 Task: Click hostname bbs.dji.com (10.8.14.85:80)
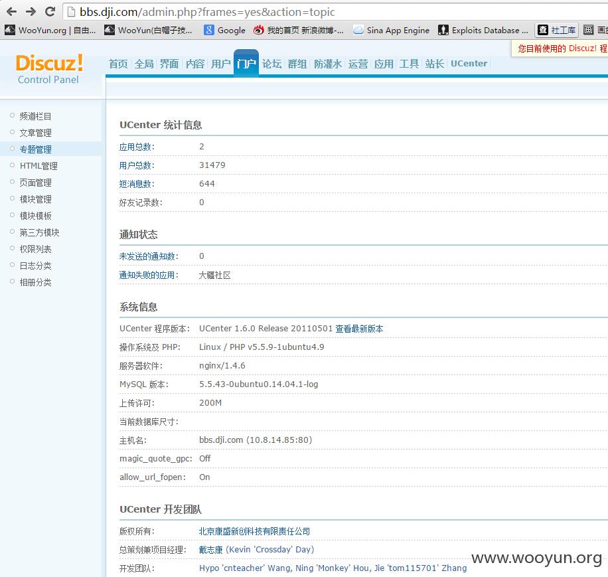(256, 440)
